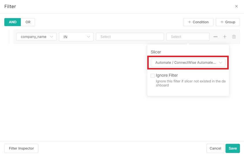Click the three-dot more options icon

pyautogui.click(x=215, y=37)
